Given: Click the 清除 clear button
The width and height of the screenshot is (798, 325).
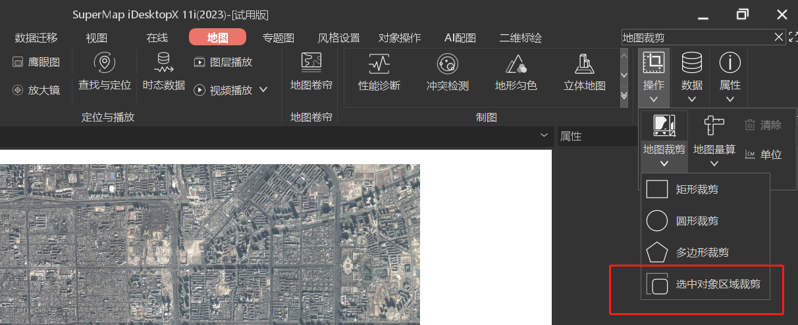Looking at the screenshot, I should [x=763, y=125].
